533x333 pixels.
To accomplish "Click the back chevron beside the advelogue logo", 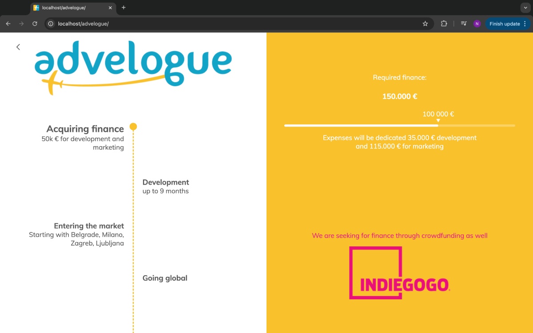I will pos(18,47).
